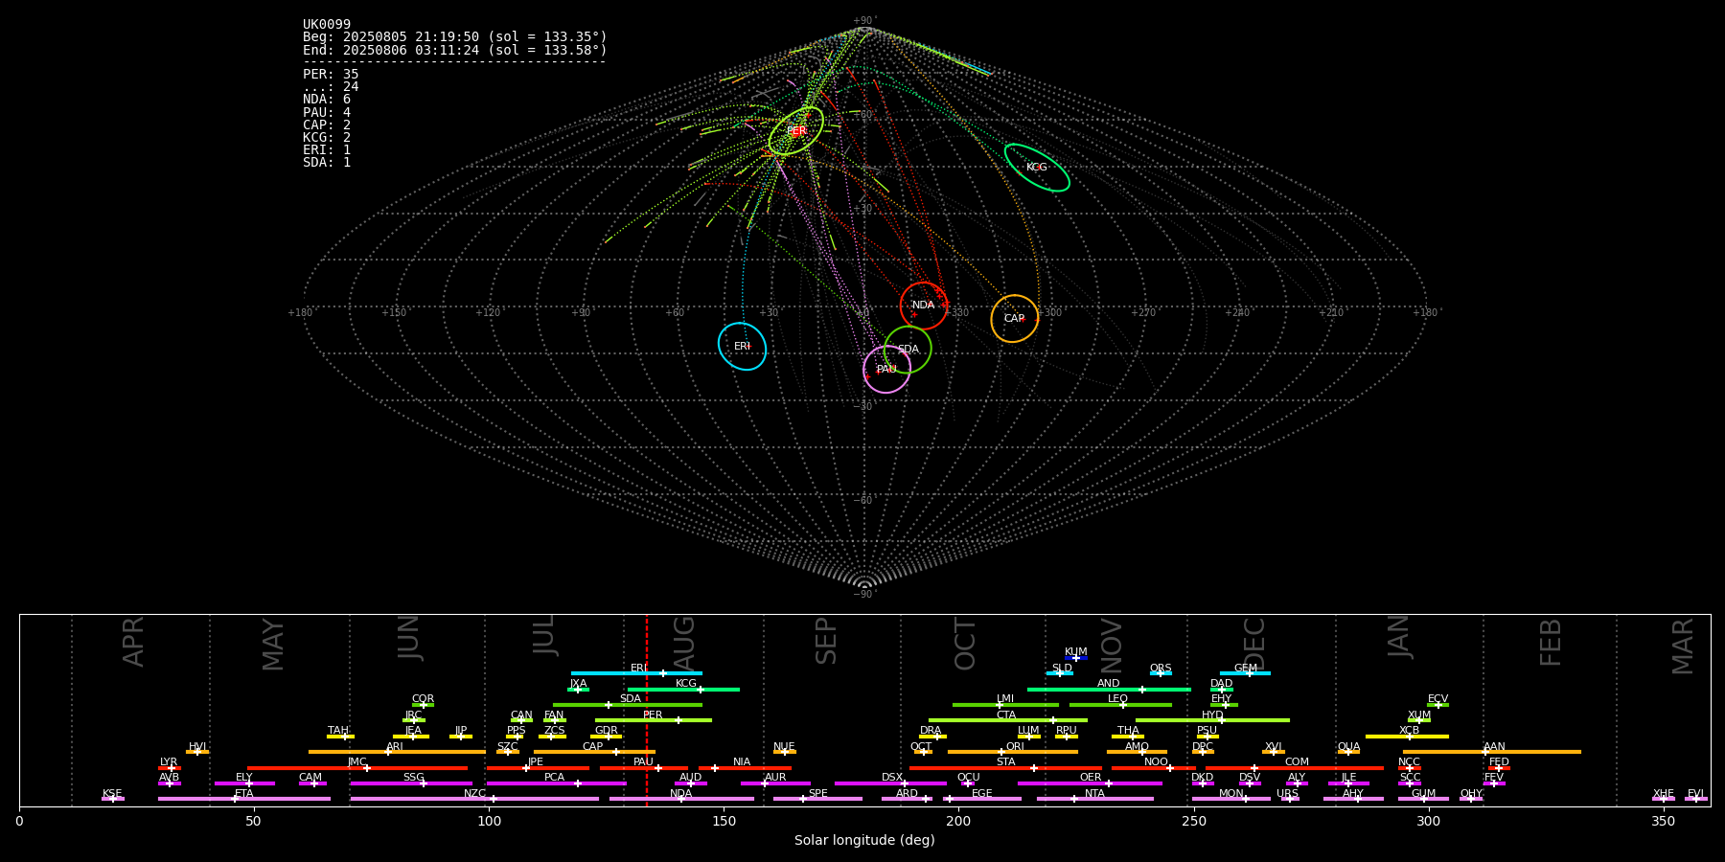Select the SSG purple bar in the timeline
The width and height of the screenshot is (1725, 862).
tap(411, 783)
